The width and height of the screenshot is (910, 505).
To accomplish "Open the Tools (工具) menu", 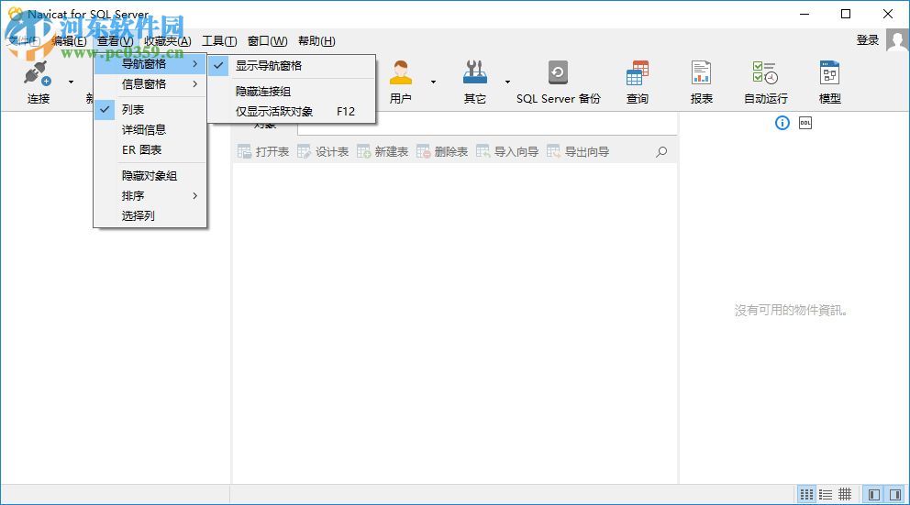I will click(219, 40).
